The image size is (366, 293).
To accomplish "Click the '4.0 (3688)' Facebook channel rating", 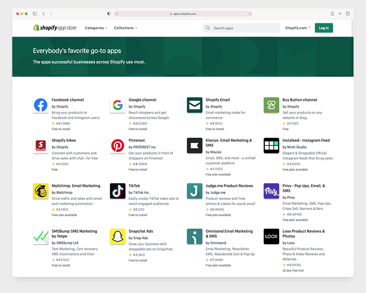I will coord(61,123).
